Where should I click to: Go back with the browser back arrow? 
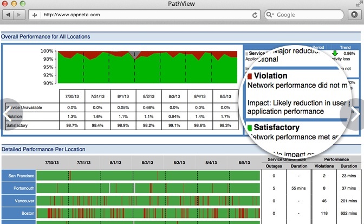pyautogui.click(x=8, y=15)
